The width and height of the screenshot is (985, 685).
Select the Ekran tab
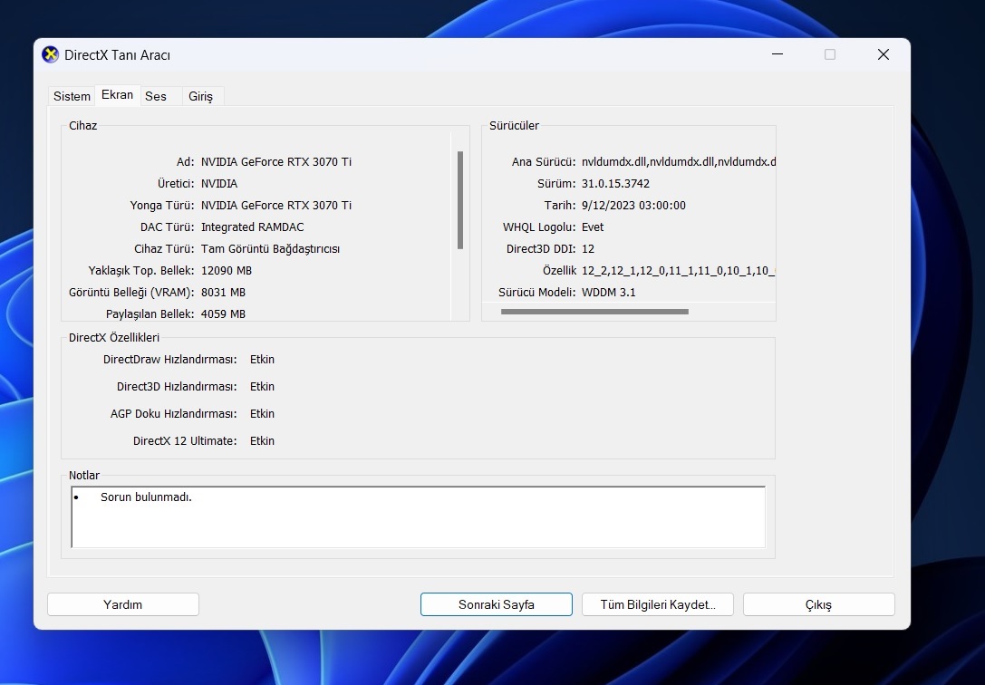coord(118,95)
